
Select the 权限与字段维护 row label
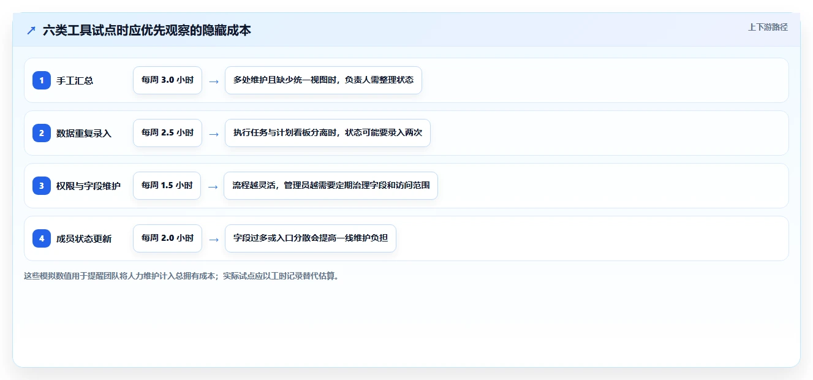[88, 186]
